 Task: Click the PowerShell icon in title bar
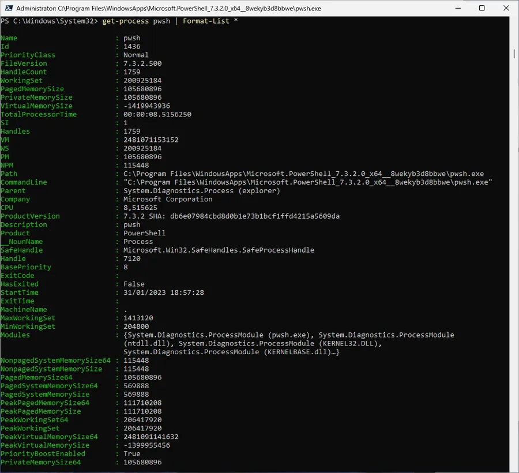(9, 8)
